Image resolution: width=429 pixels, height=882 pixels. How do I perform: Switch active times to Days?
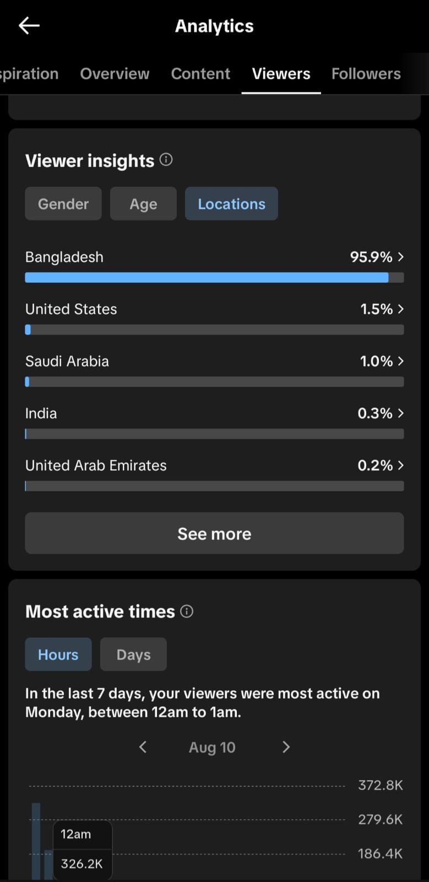tap(133, 654)
